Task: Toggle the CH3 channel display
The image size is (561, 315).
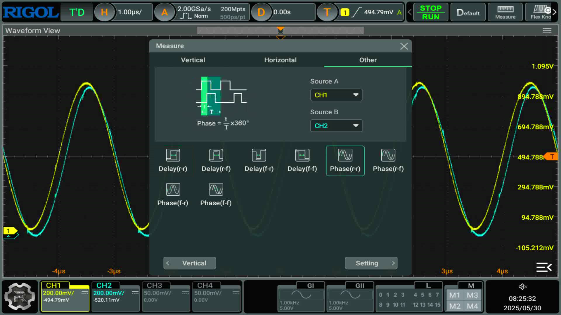Action: click(x=166, y=296)
